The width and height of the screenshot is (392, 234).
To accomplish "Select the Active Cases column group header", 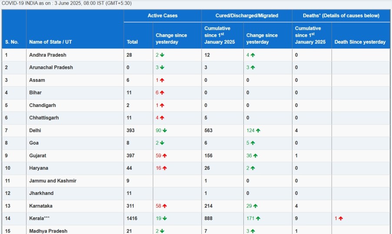I will 163,16.
